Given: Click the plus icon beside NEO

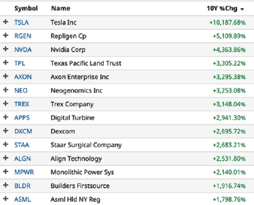Looking at the screenshot, I should click(x=6, y=91).
